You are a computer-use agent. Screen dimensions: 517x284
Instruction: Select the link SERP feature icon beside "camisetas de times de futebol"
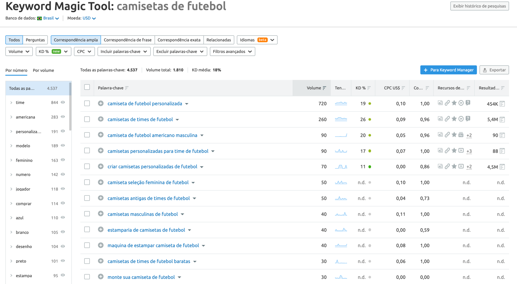447,119
